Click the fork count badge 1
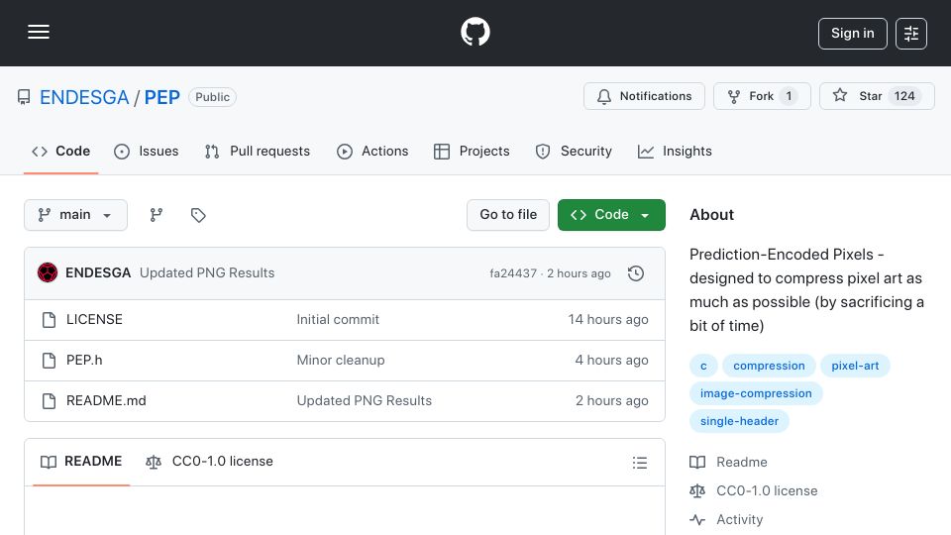This screenshot has height=535, width=951. 789,96
